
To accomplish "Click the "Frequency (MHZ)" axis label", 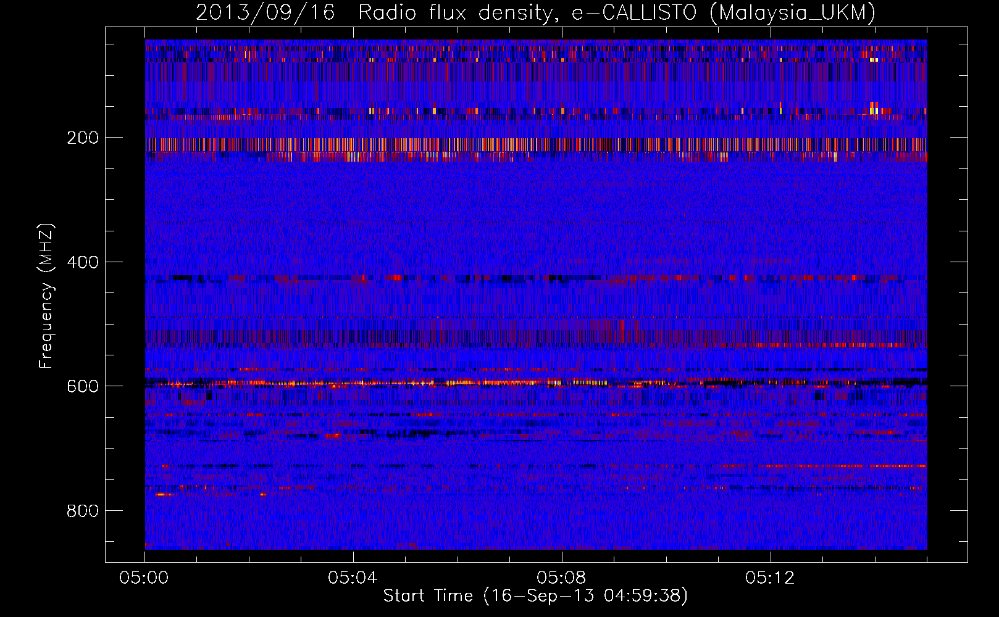I will pyautogui.click(x=46, y=296).
